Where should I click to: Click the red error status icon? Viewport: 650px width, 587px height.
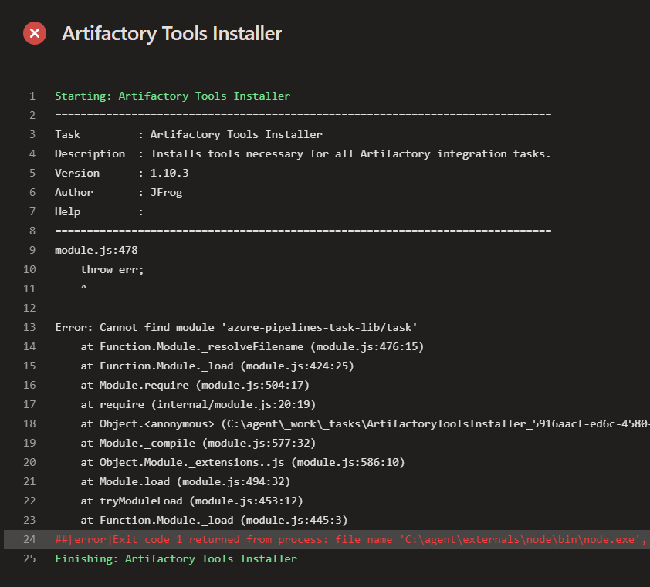35,33
